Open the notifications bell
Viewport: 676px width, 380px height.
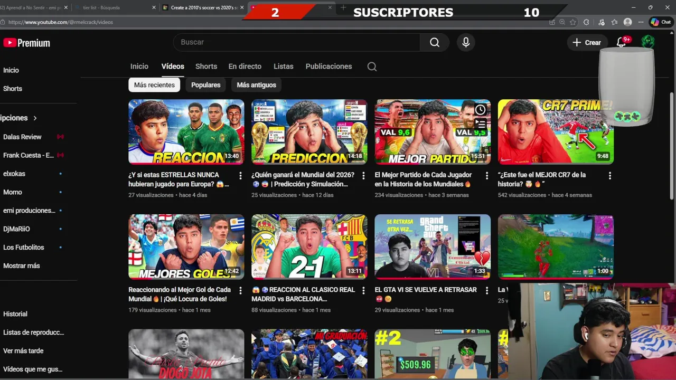[x=622, y=42]
